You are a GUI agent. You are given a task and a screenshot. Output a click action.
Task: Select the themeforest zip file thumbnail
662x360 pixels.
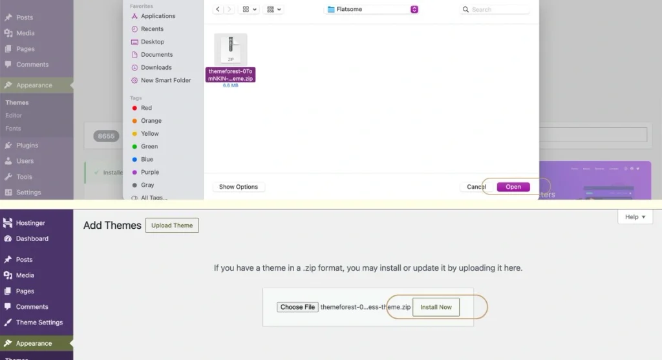[x=231, y=49]
